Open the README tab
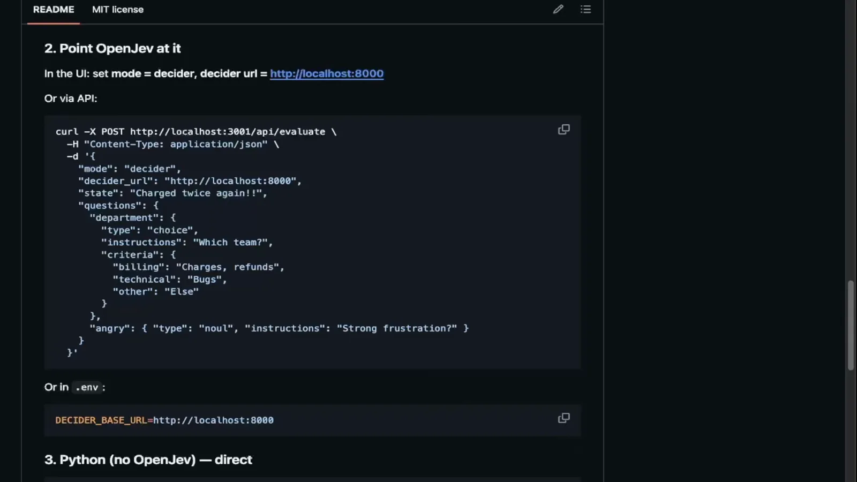The height and width of the screenshot is (482, 857). [54, 10]
